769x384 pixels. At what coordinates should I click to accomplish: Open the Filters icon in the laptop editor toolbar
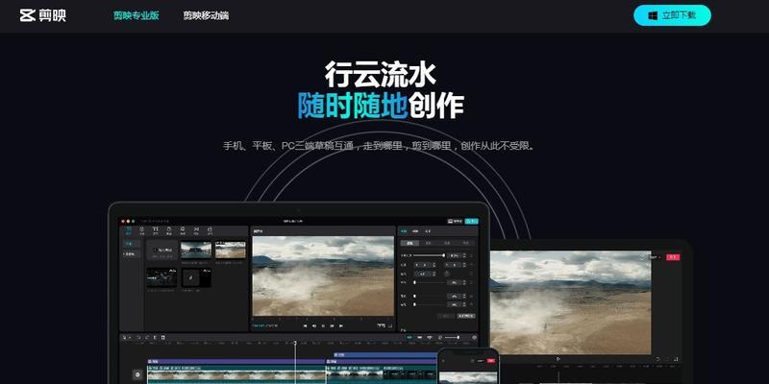coord(210,230)
